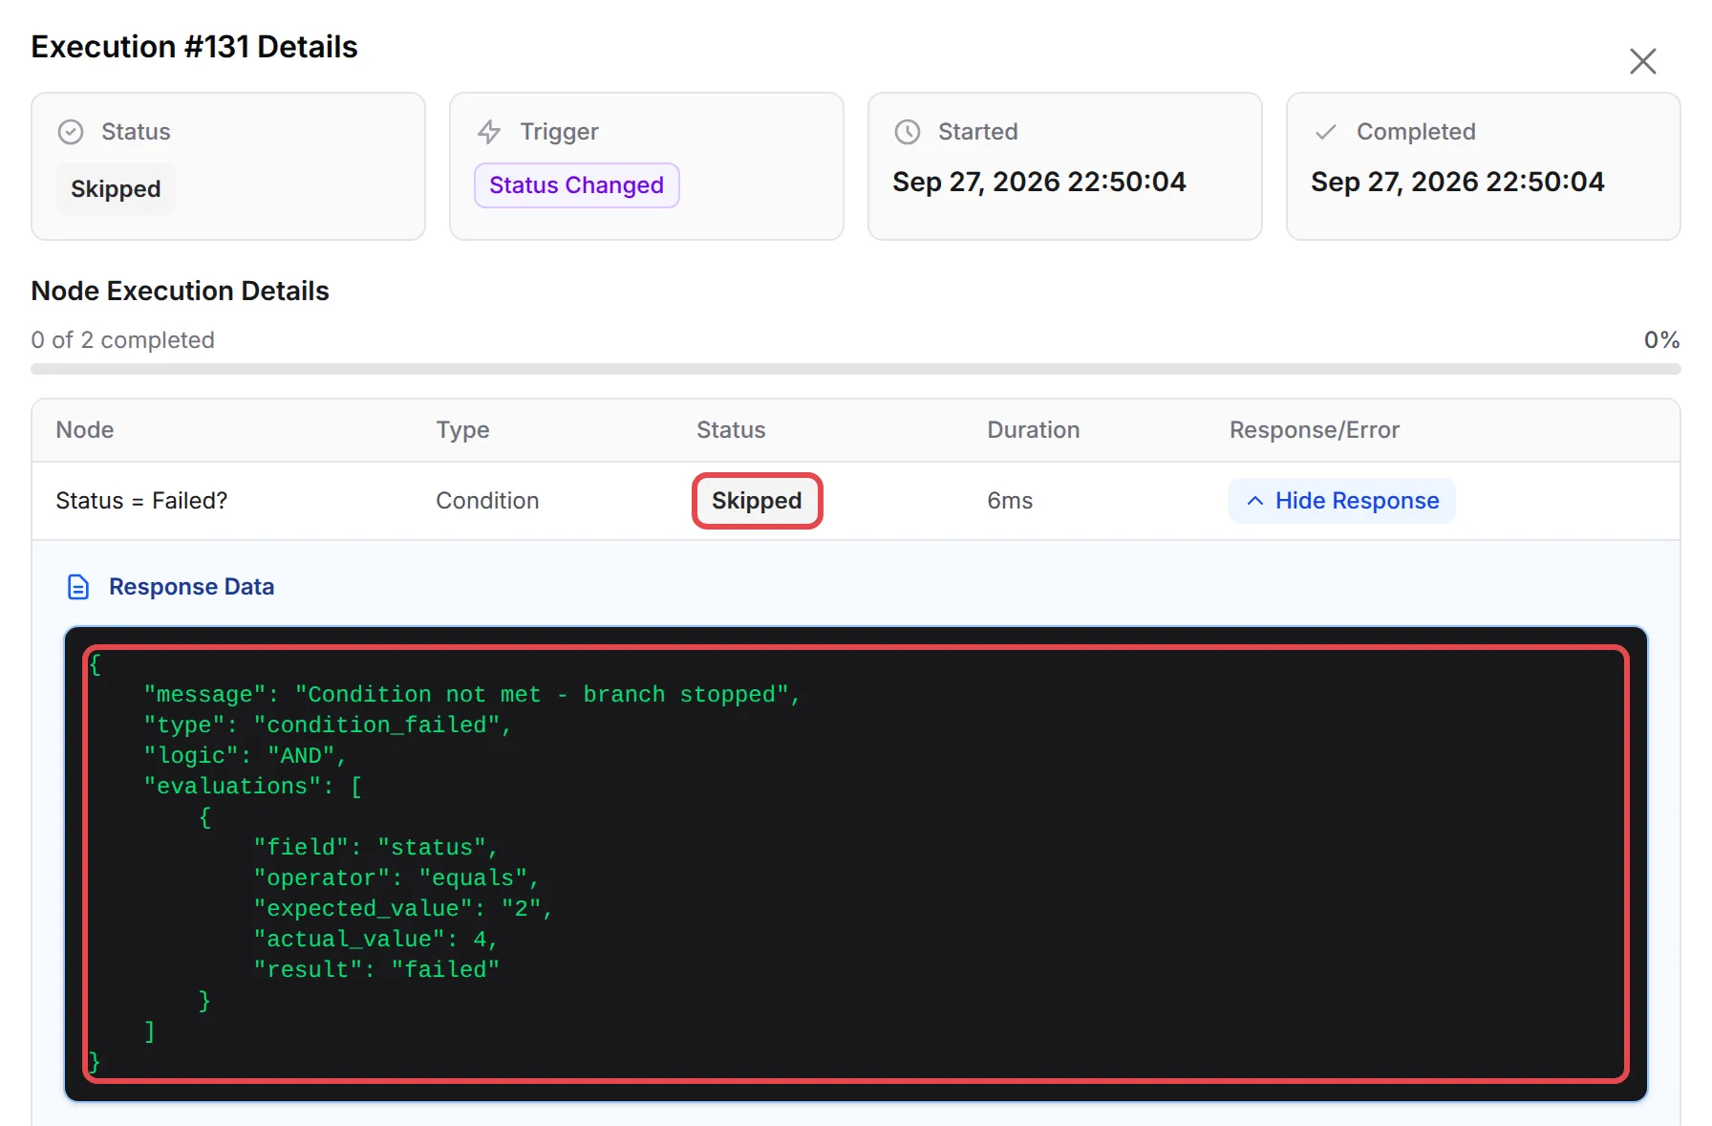Click the "expected_value": "2" line
Screen dimensions: 1712x1126
point(403,909)
